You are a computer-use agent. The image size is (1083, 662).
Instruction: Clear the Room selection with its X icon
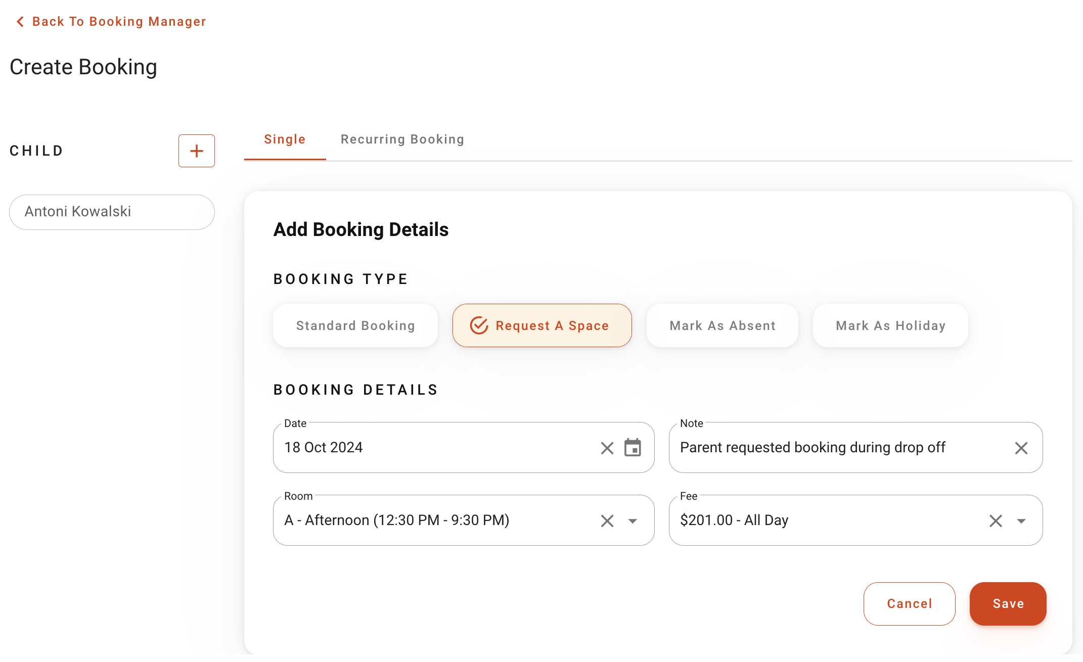coord(607,521)
